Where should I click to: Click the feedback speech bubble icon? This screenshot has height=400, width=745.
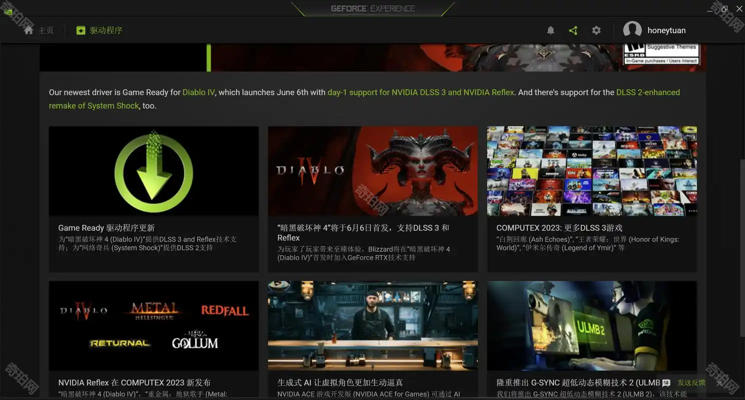click(x=666, y=383)
